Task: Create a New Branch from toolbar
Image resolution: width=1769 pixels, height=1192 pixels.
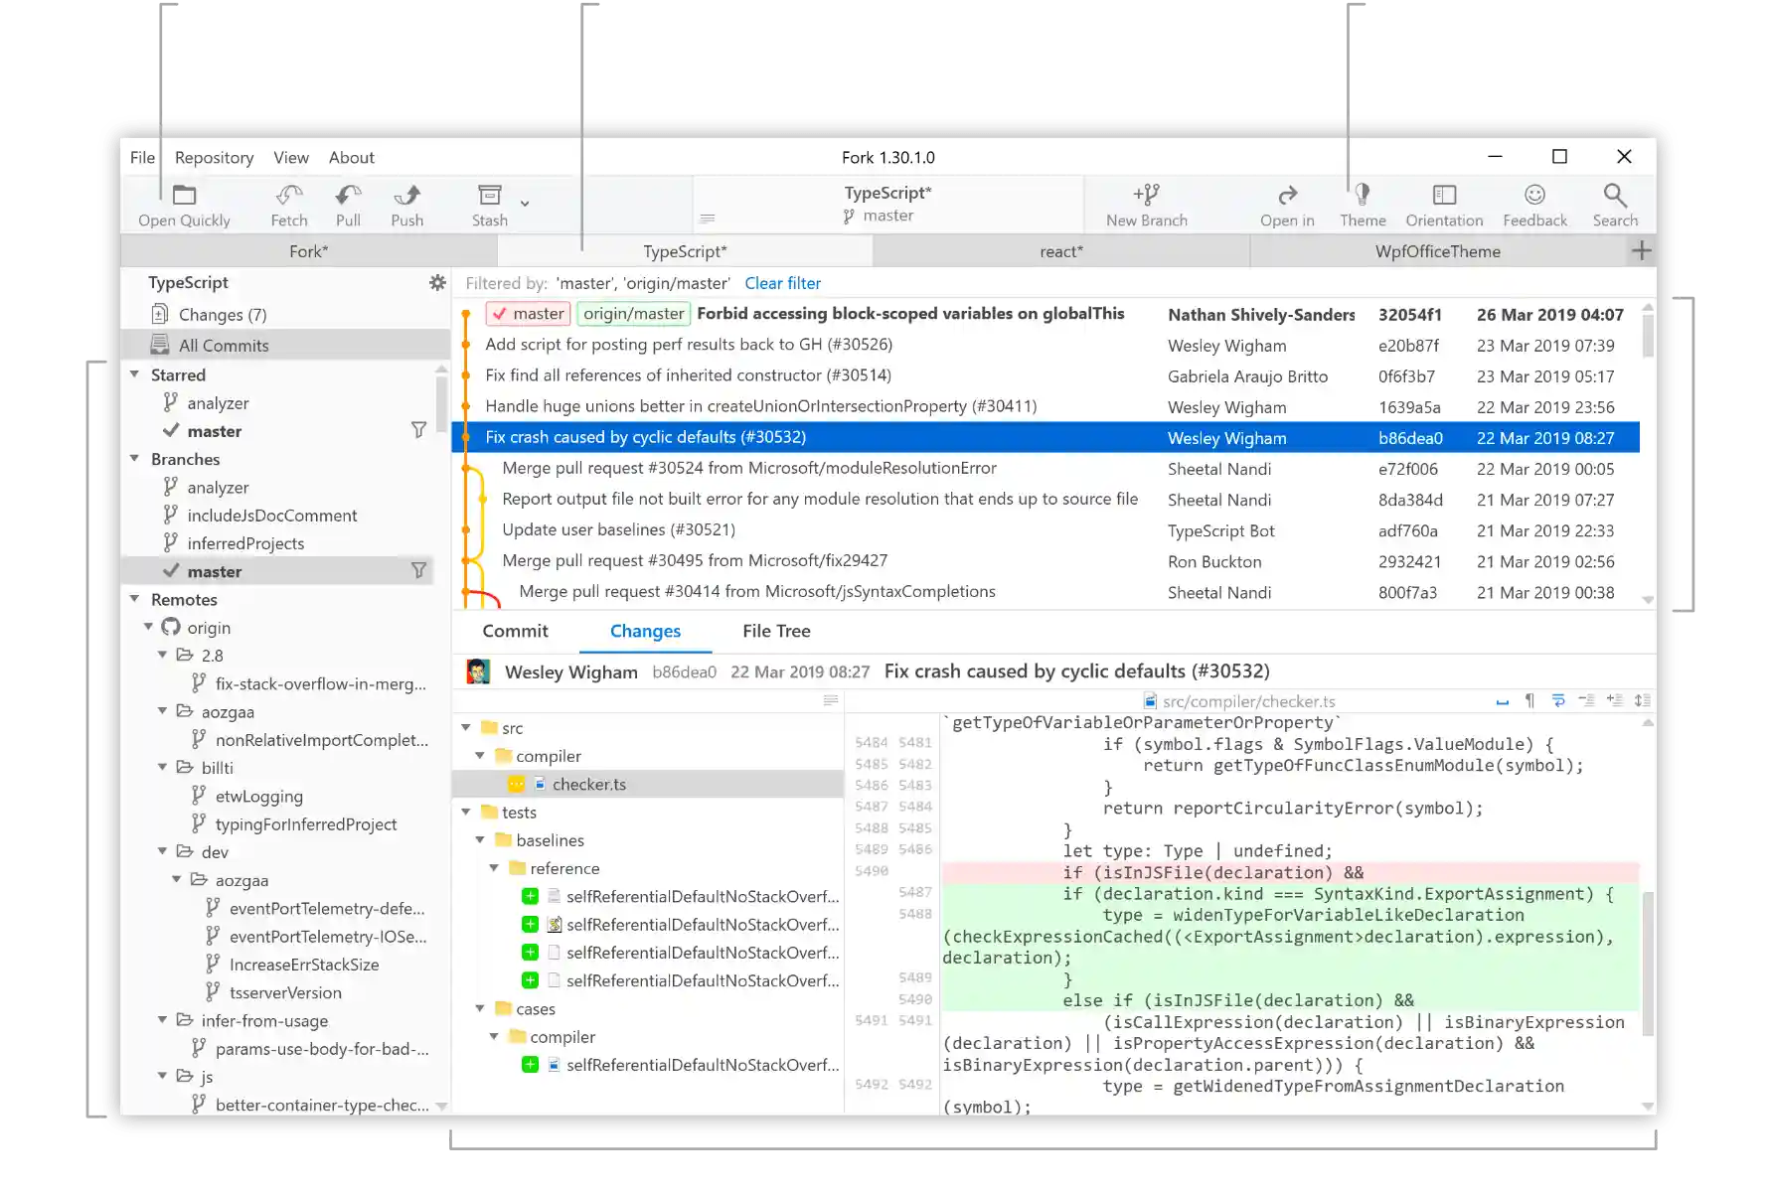Action: pos(1146,196)
